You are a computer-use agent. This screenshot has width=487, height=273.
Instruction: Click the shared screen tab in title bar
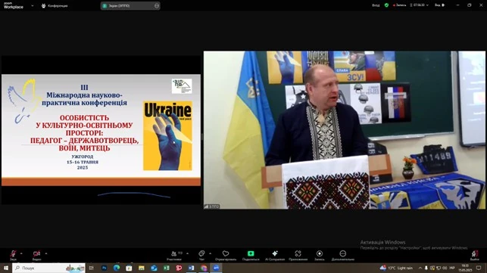[x=130, y=5]
